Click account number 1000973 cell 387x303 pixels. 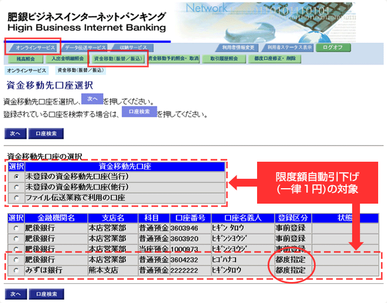coord(190,249)
